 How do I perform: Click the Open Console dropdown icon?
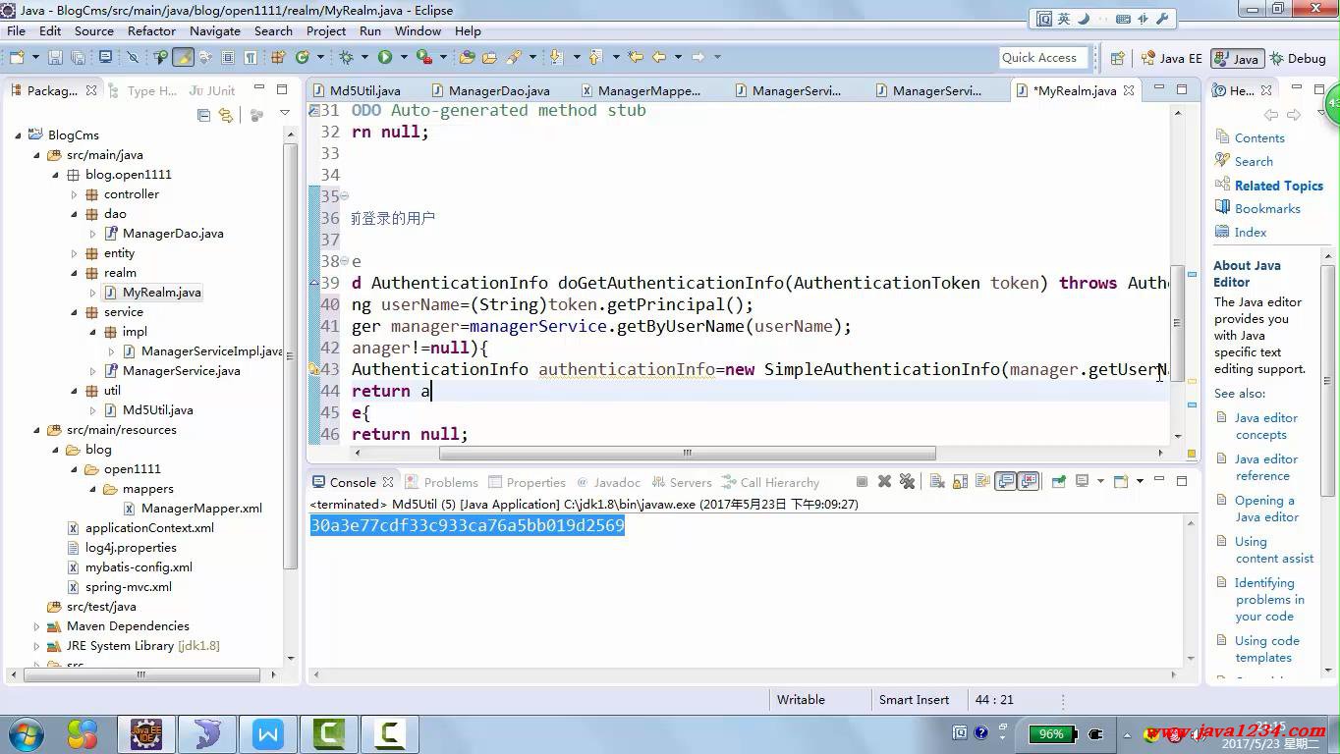click(1121, 482)
